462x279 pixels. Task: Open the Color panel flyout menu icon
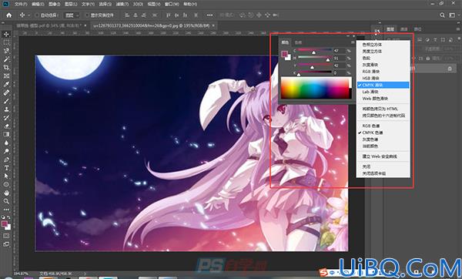353,42
